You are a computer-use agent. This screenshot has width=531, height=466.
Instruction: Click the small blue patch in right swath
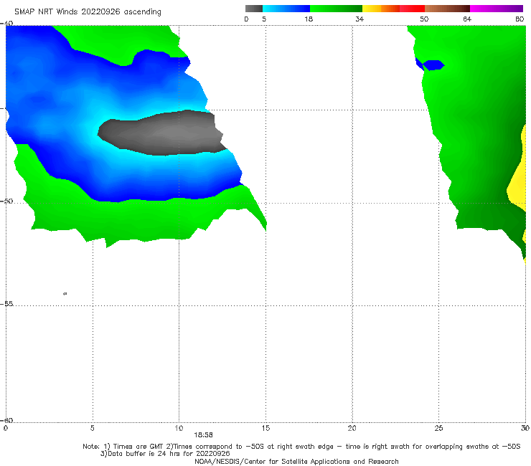(x=433, y=65)
